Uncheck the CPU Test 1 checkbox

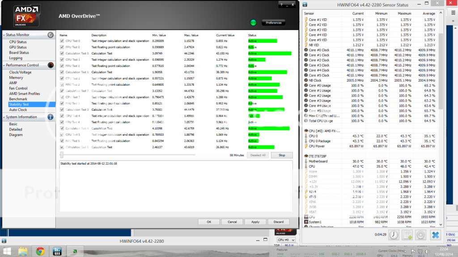(62, 59)
